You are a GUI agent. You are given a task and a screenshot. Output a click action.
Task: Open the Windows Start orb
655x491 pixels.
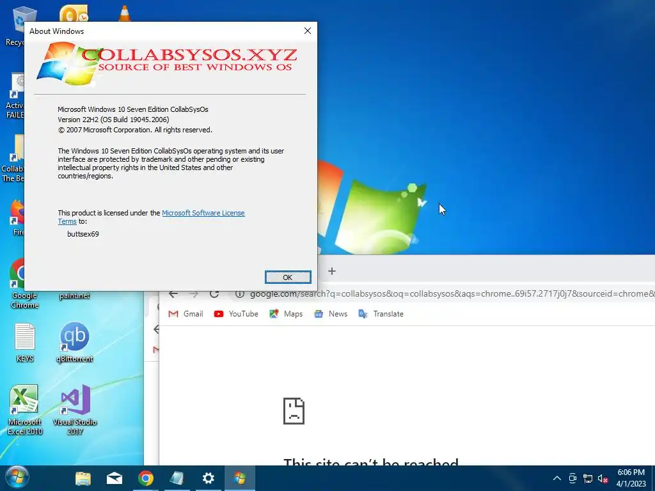click(x=17, y=478)
